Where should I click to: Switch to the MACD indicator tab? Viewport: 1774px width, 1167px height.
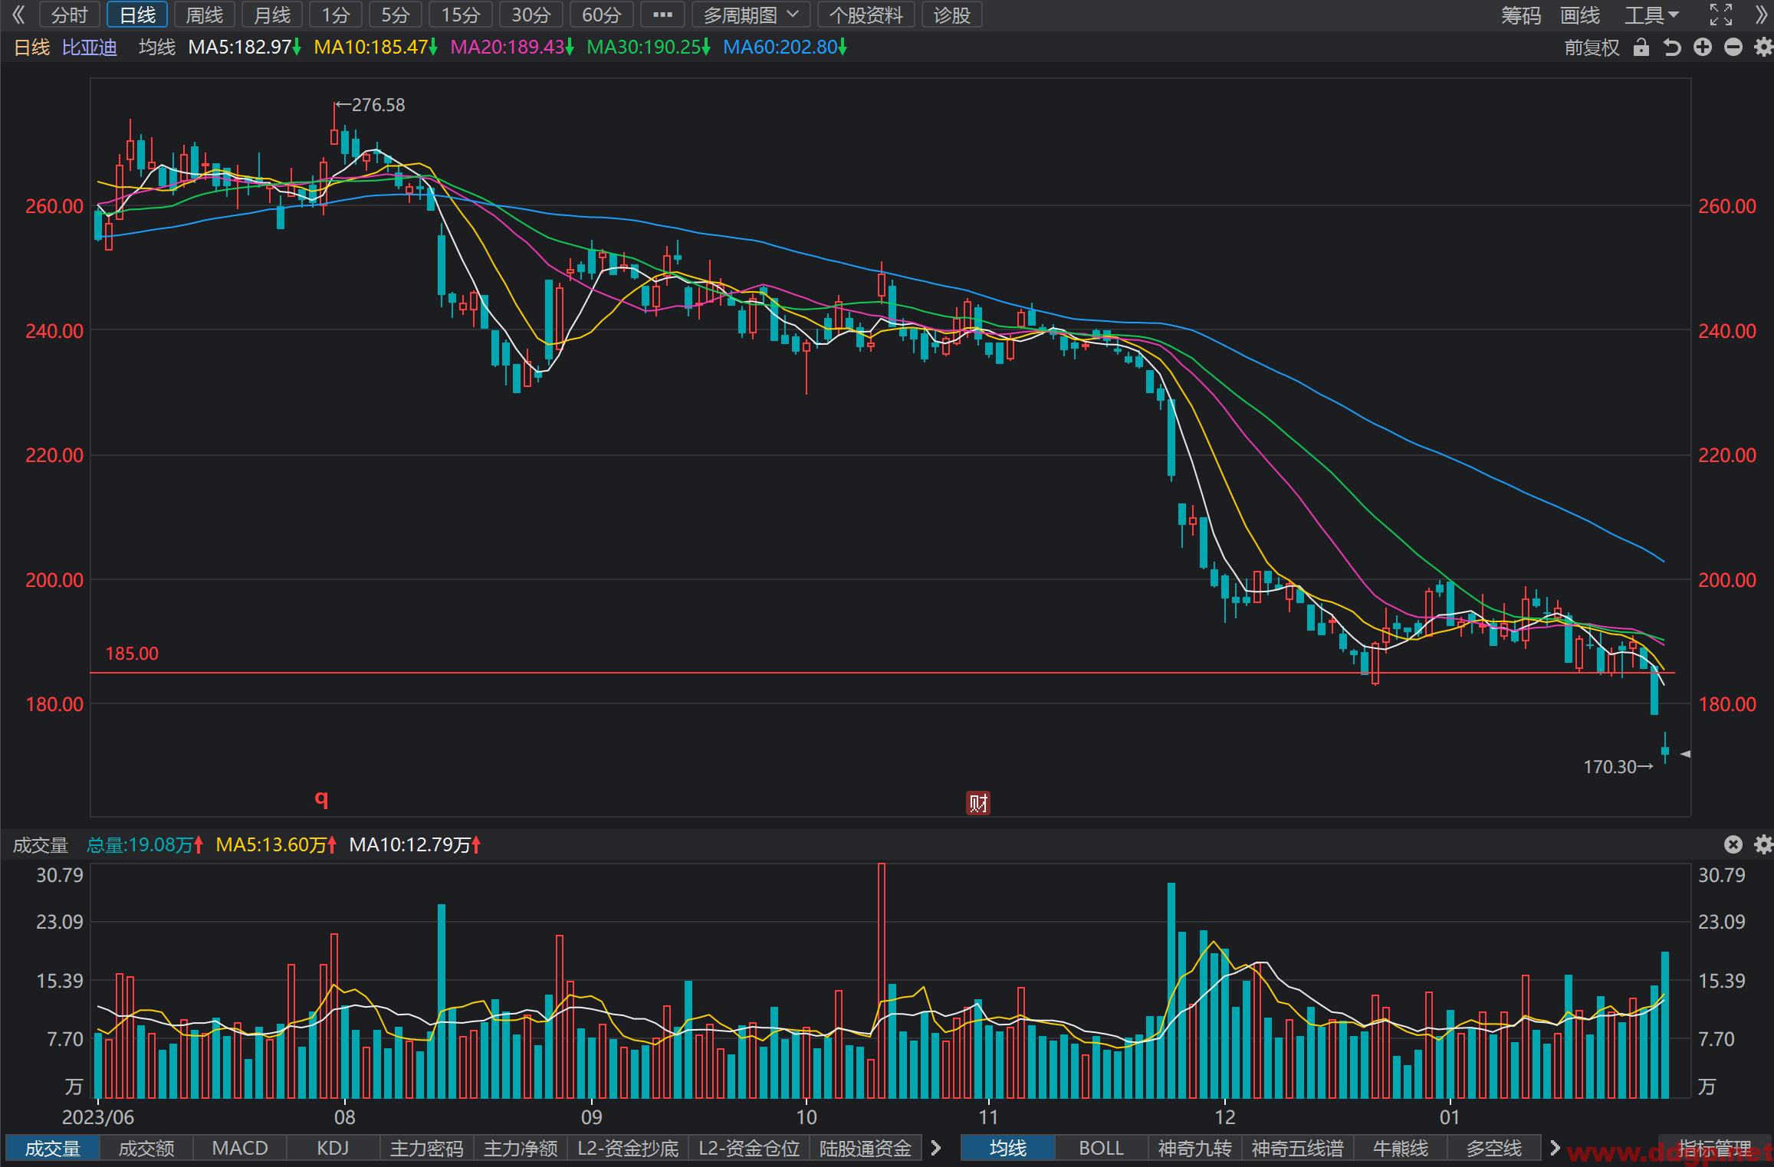coord(240,1148)
